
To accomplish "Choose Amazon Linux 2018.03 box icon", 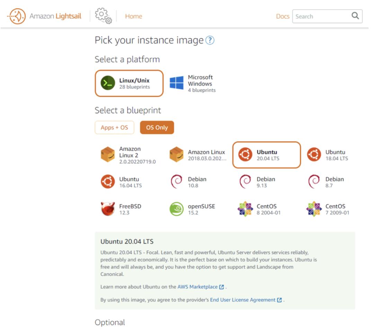I will point(176,154).
